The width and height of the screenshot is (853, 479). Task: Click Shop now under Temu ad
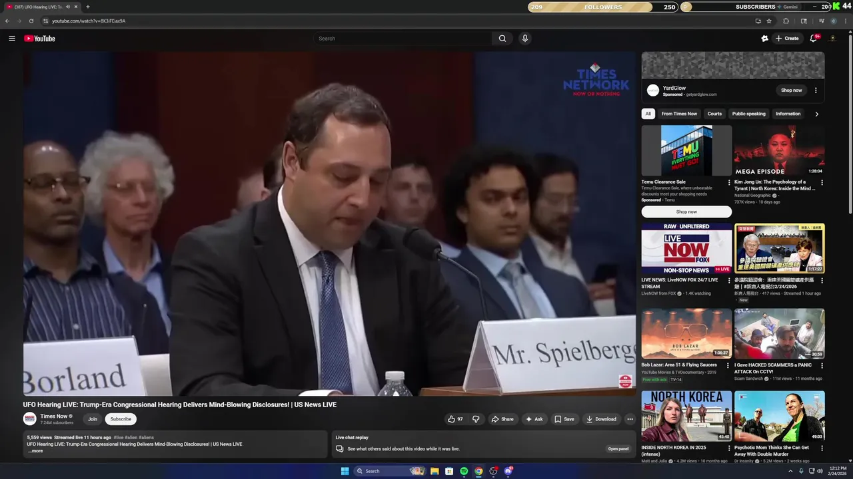686,212
